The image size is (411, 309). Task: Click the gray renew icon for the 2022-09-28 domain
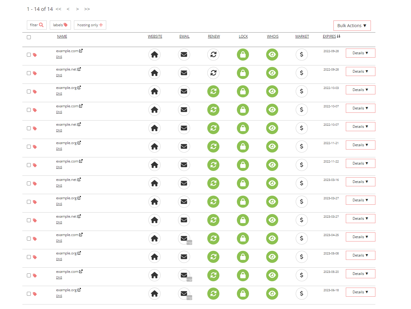click(213, 55)
